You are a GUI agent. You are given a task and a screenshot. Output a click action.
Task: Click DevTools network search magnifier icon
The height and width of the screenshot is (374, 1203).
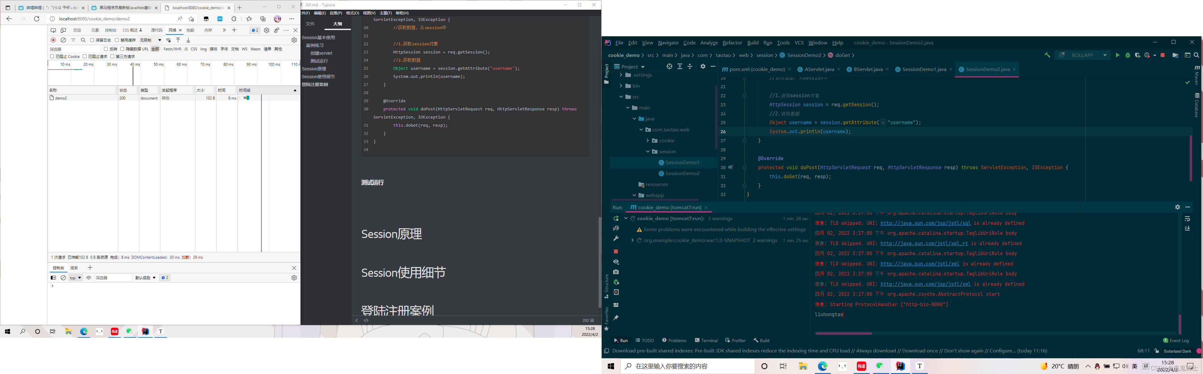[83, 40]
